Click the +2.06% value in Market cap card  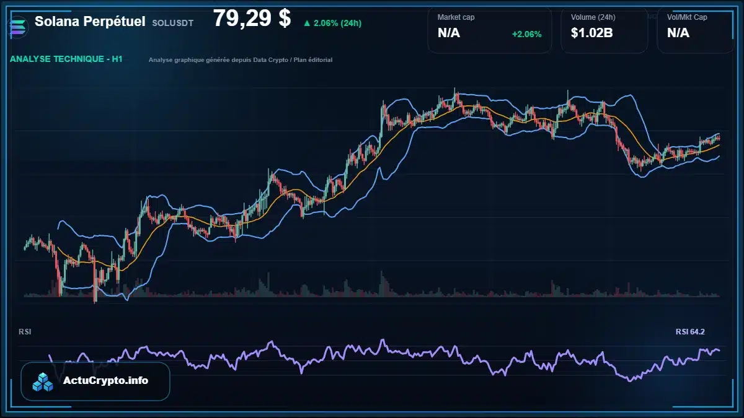(x=526, y=34)
